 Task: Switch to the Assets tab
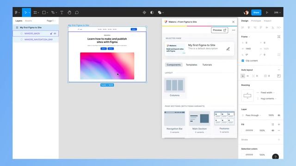29,21
